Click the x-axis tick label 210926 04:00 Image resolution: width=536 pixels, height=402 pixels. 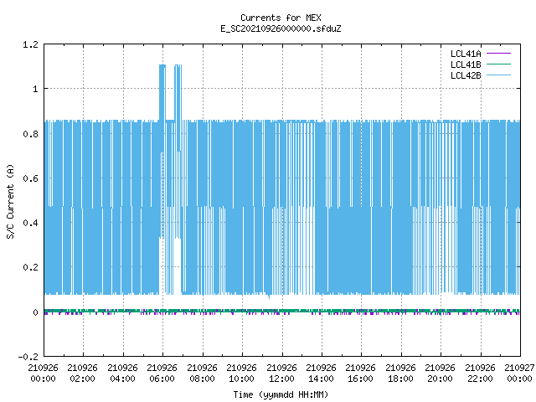122,374
